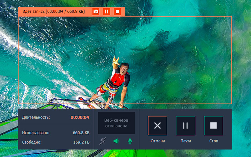
Task: Click the large Стоп stop button
Action: tap(214, 126)
